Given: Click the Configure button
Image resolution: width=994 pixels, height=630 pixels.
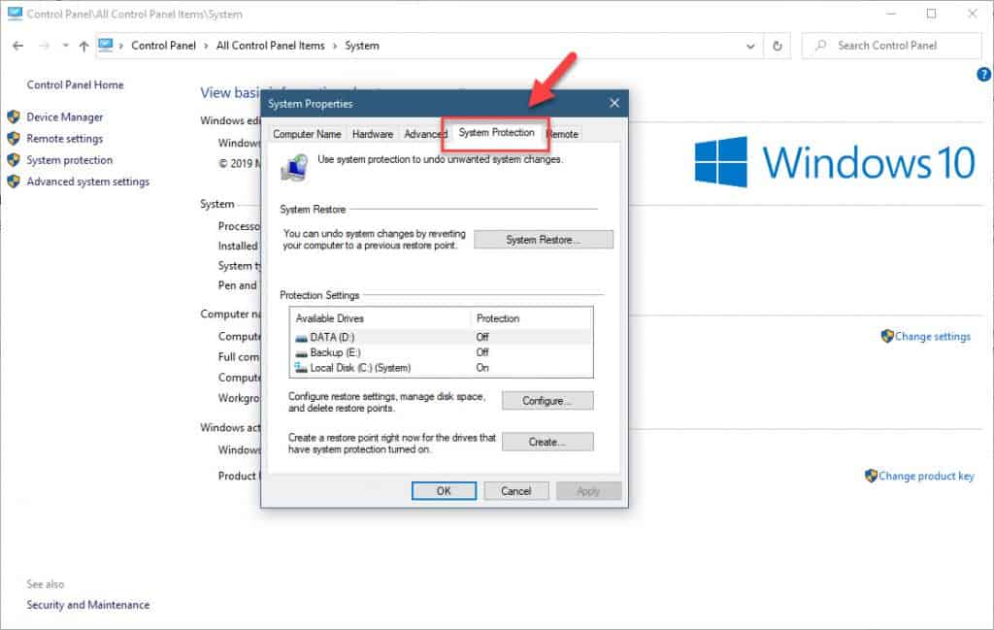Looking at the screenshot, I should (x=547, y=400).
